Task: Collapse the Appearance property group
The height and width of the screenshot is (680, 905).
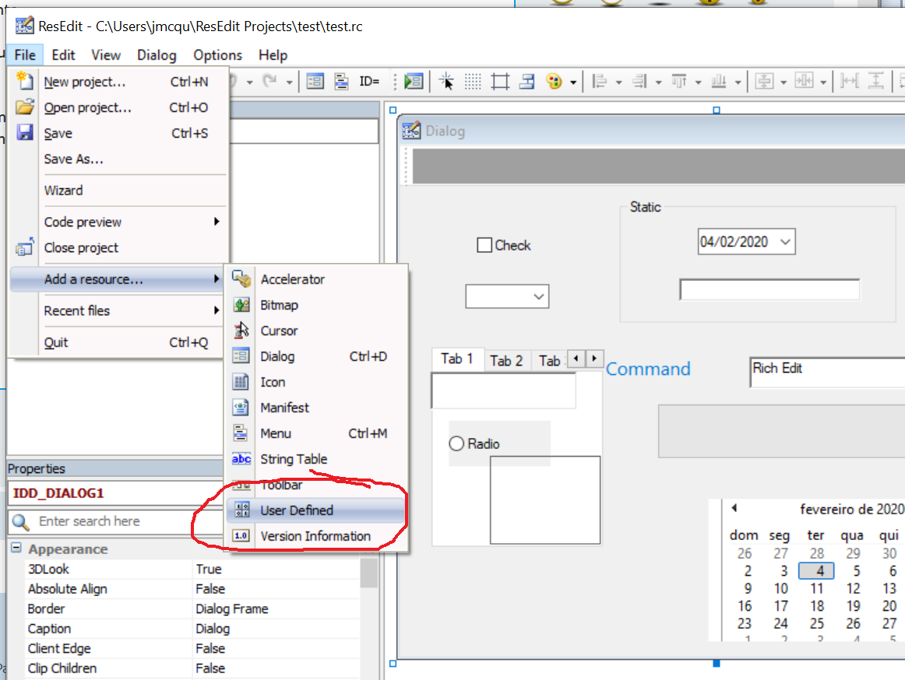Action: pos(16,549)
